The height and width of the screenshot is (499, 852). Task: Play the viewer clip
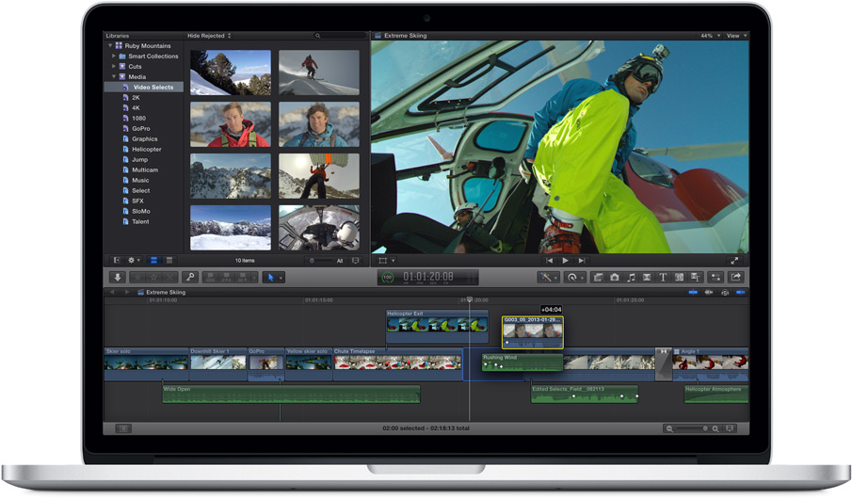pyautogui.click(x=565, y=261)
